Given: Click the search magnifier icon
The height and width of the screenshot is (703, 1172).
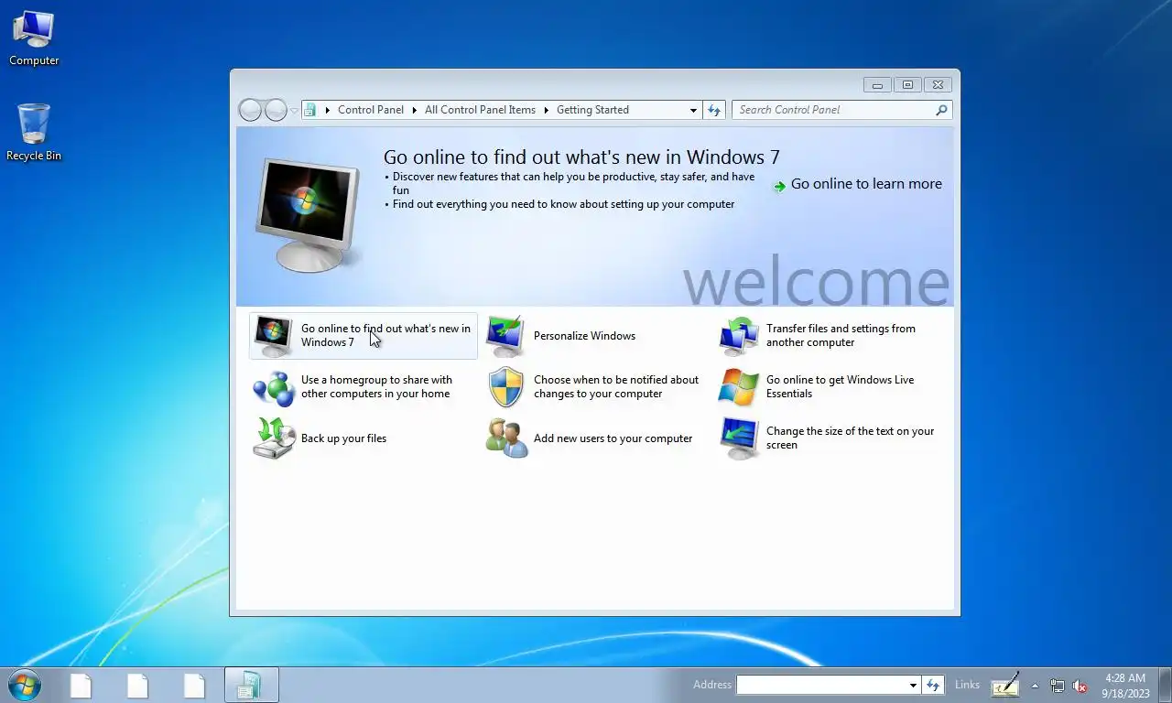Looking at the screenshot, I should 941,110.
